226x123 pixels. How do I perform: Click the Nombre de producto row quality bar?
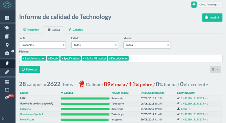(85, 104)
